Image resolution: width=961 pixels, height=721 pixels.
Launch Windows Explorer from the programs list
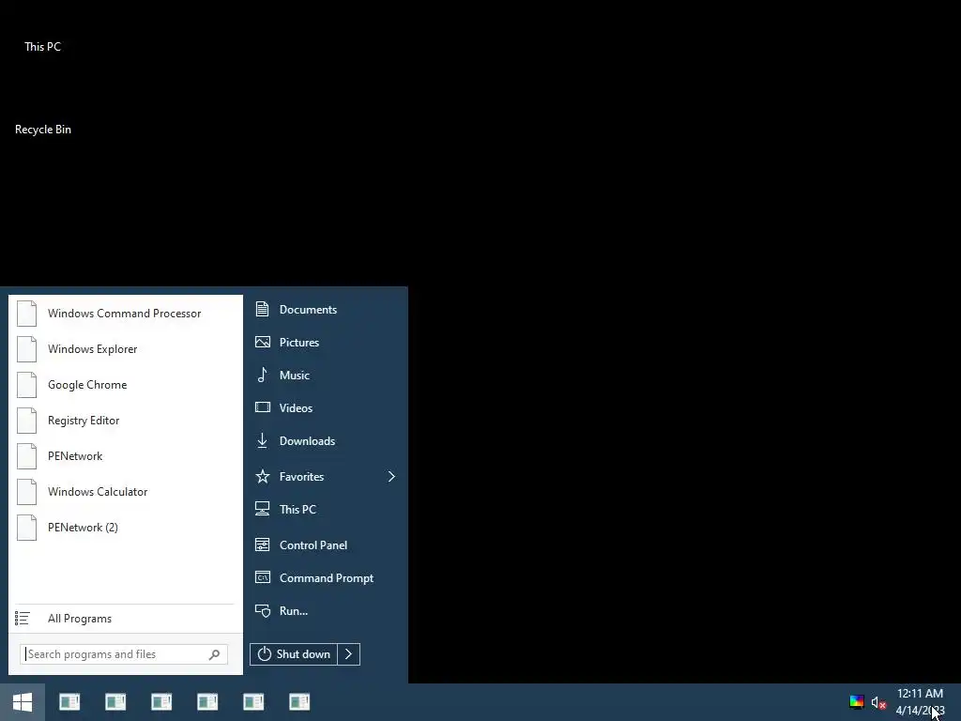pos(126,349)
